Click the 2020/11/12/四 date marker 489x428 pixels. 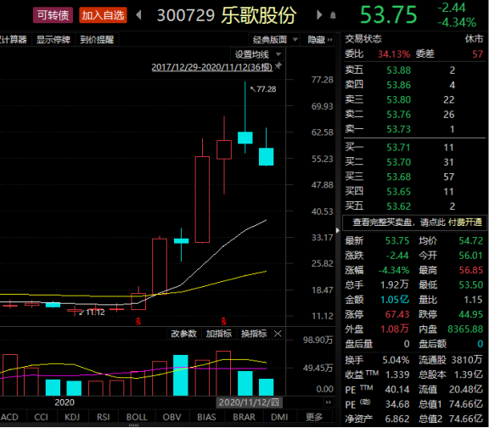pyautogui.click(x=249, y=403)
